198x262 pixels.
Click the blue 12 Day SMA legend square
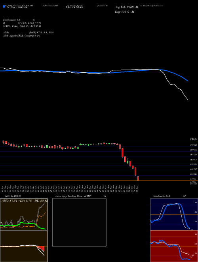click(x=4, y=6)
